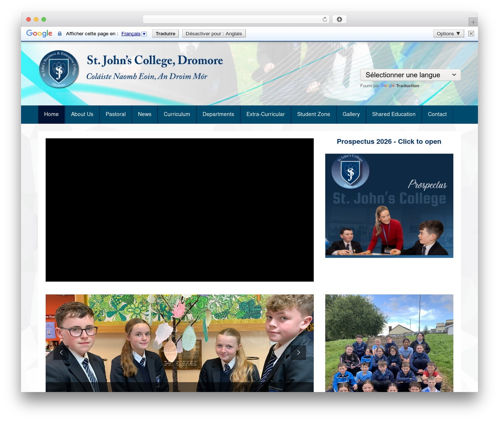Image resolution: width=499 pixels, height=422 pixels.
Task: Open the Pastoral menu
Action: (x=116, y=114)
